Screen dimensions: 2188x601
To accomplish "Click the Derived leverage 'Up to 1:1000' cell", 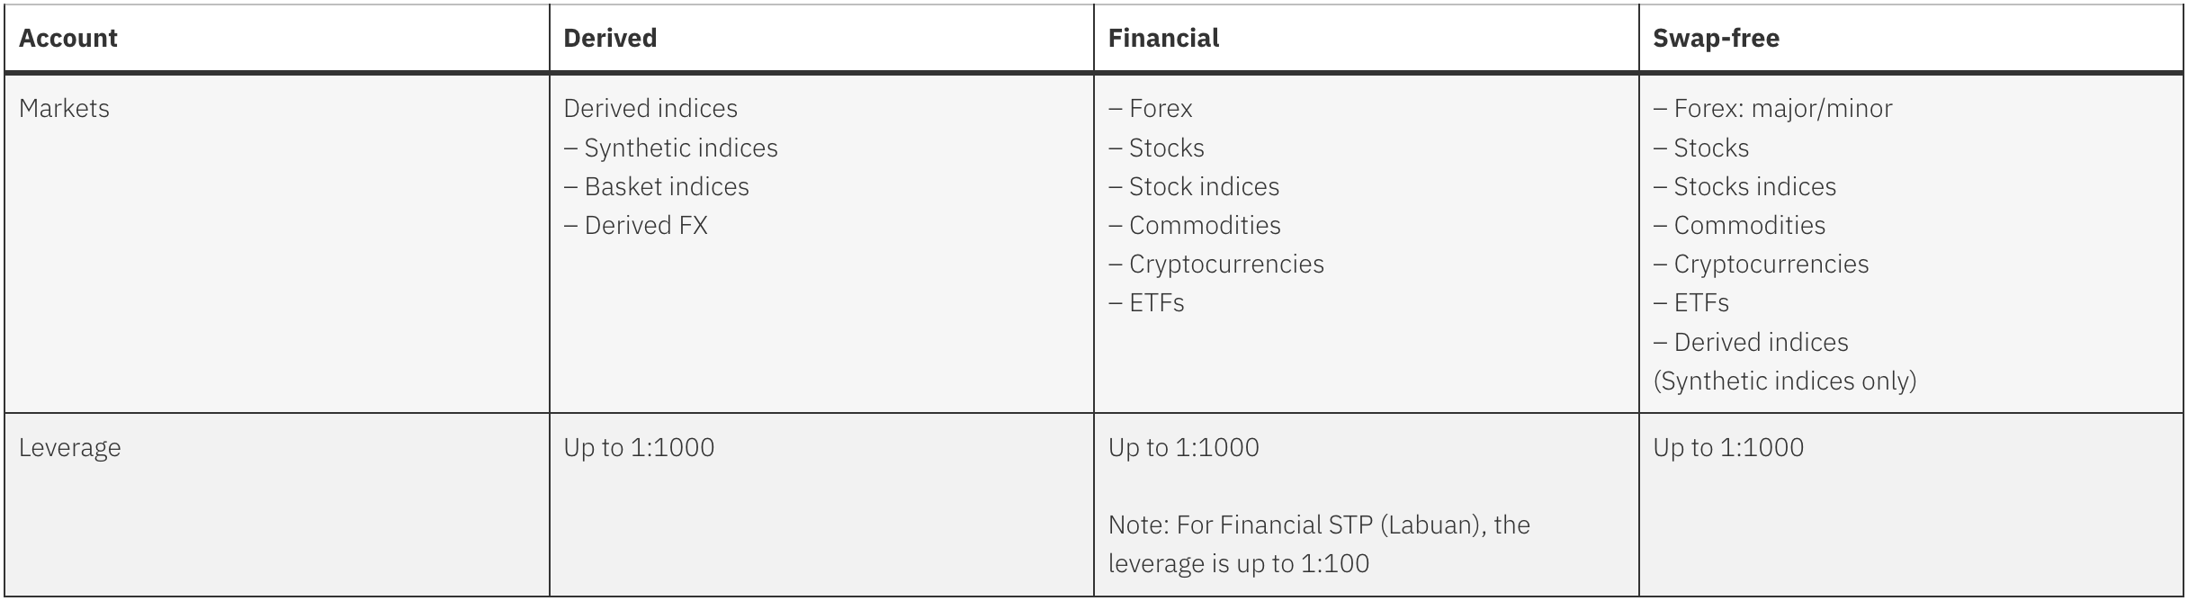I will [x=639, y=448].
